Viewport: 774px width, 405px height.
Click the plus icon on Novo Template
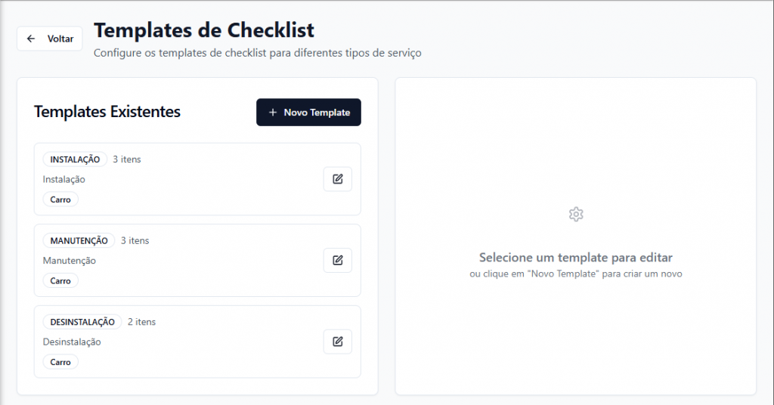273,113
